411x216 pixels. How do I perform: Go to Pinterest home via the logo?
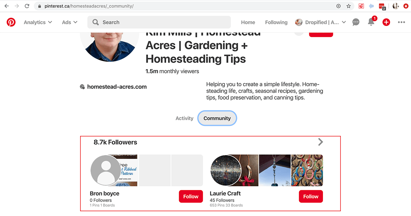pos(11,22)
